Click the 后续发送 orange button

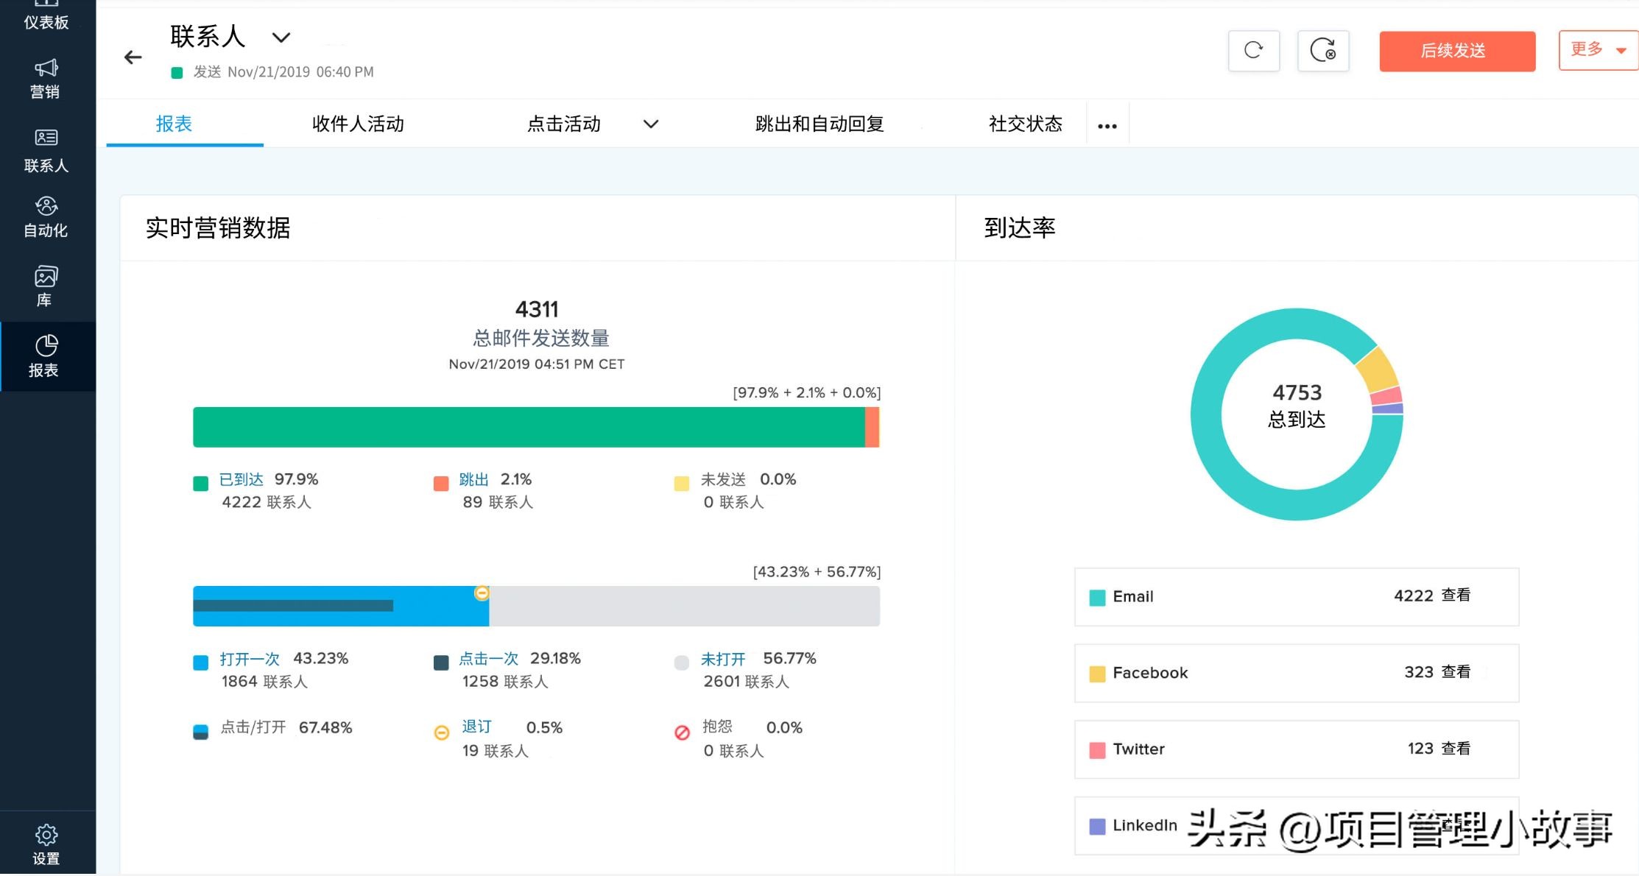[x=1456, y=50]
